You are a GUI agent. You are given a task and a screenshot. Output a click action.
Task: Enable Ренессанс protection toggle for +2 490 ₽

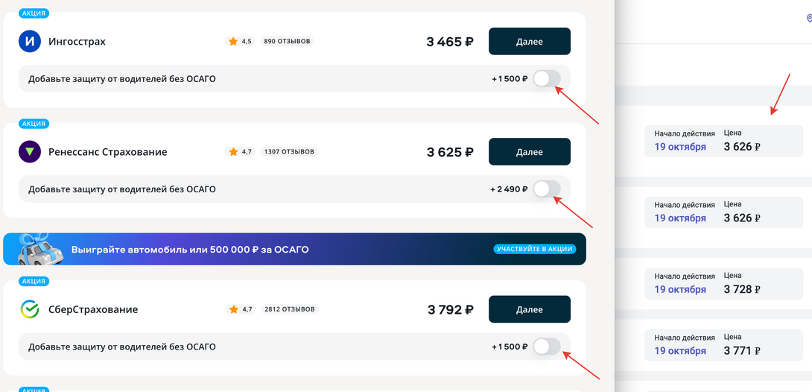click(547, 189)
